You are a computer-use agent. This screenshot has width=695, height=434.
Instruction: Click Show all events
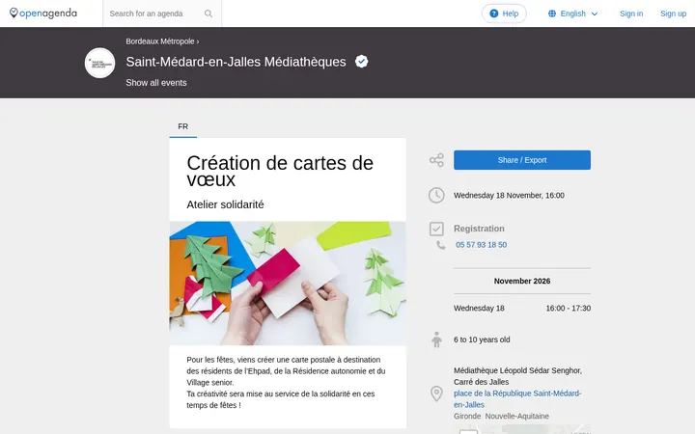156,83
